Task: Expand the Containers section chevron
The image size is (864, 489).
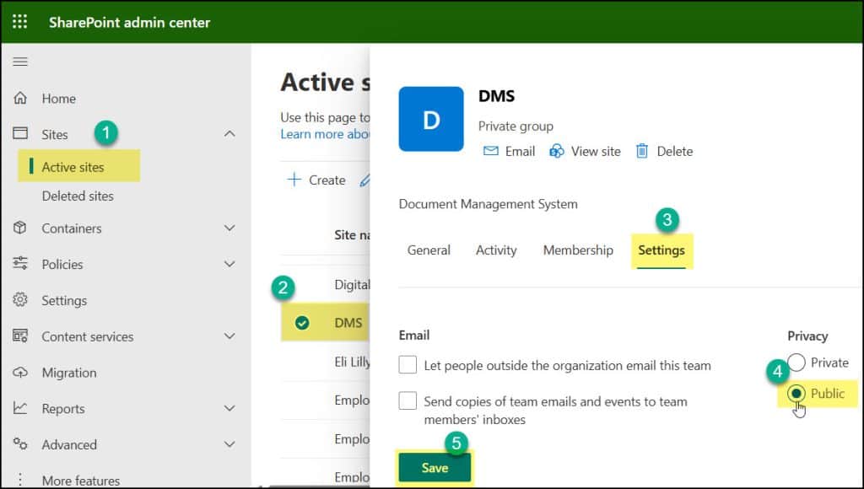Action: pos(229,228)
